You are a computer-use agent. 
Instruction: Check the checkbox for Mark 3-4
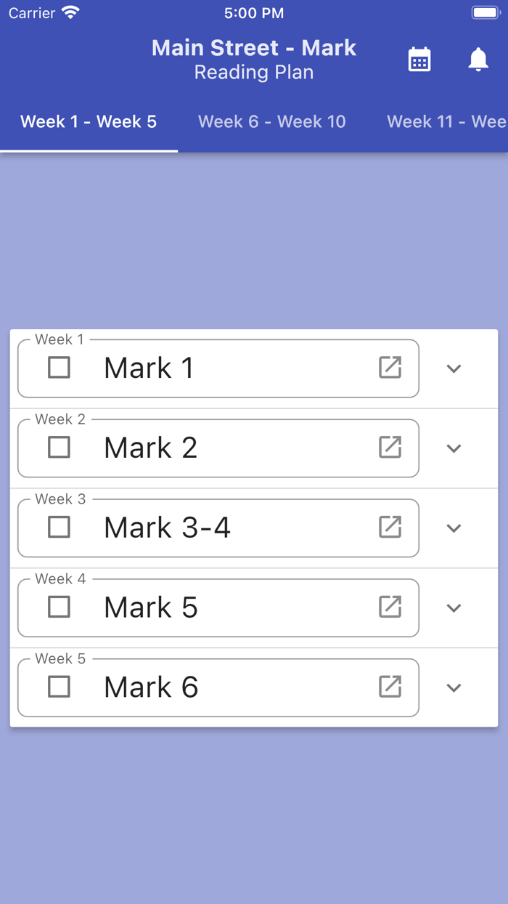pos(58,528)
